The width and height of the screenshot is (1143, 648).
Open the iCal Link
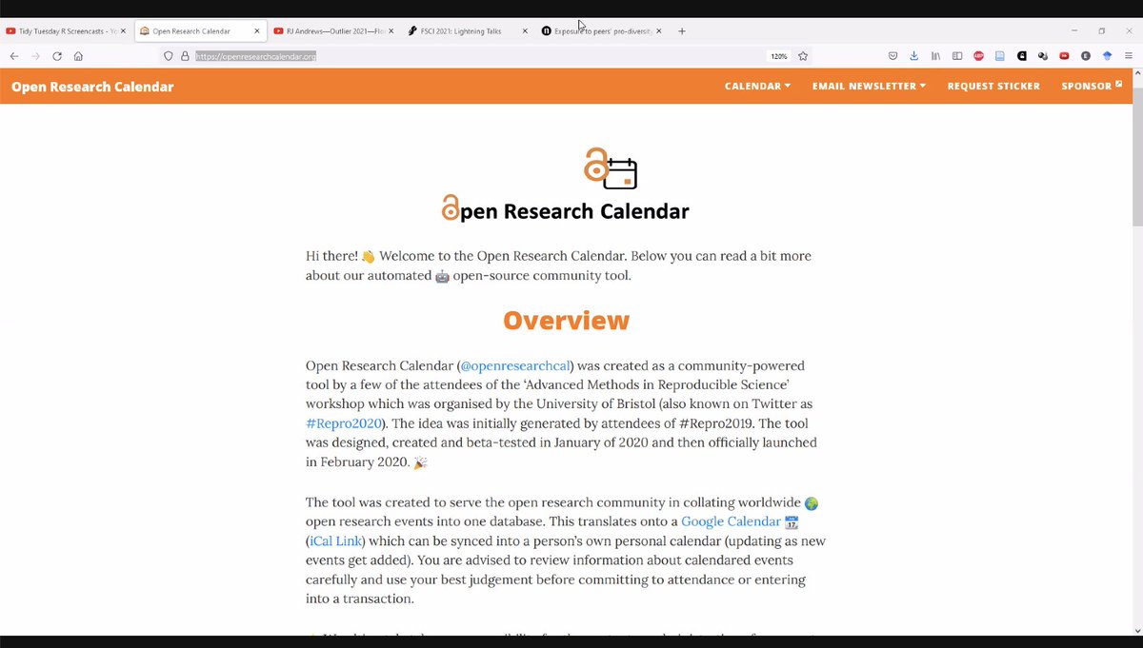(x=335, y=540)
